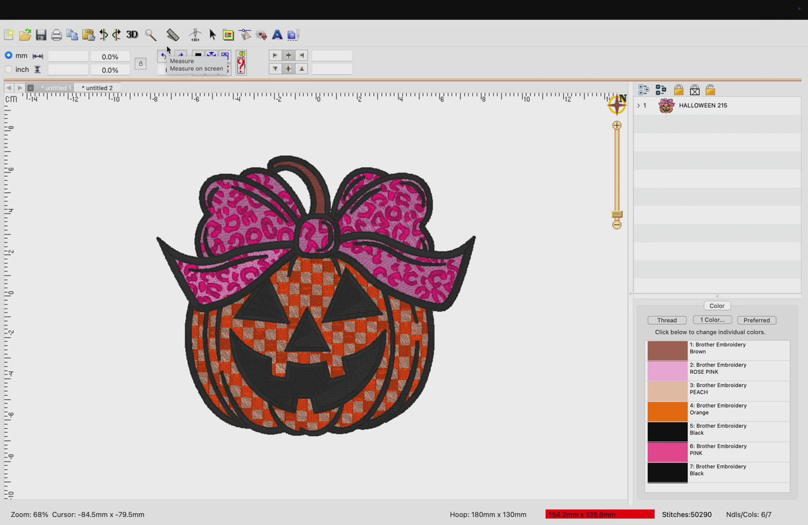Select the black arrow selection tool
The height and width of the screenshot is (525, 808).
(x=213, y=34)
